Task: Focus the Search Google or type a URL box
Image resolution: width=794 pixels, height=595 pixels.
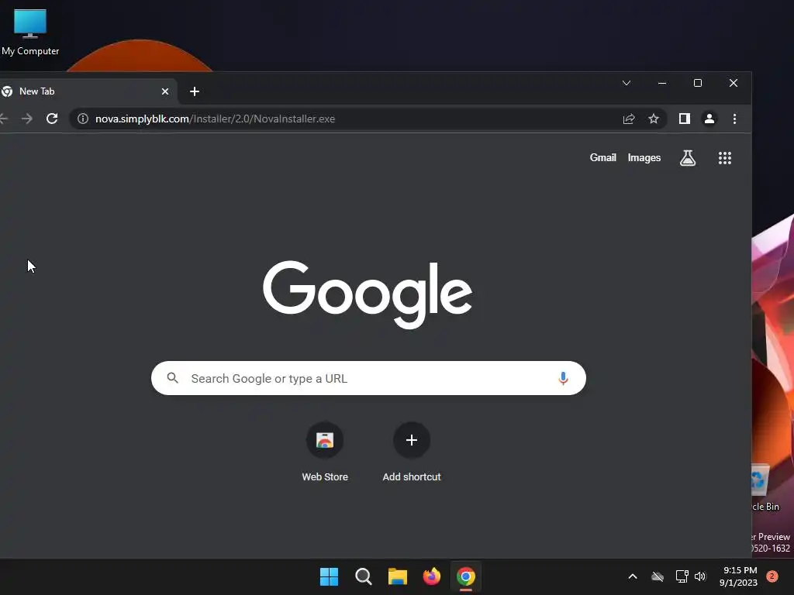Action: coord(368,378)
